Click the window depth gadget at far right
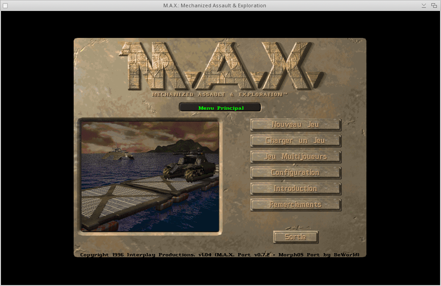The width and height of the screenshot is (441, 286). [434, 5]
